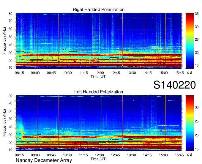
Task: Click 11:15 time tick under Left Handed plot
Action: click(x=83, y=155)
